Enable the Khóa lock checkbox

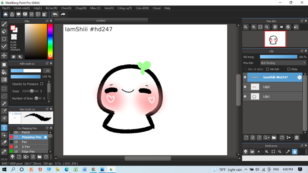pyautogui.click(x=289, y=69)
